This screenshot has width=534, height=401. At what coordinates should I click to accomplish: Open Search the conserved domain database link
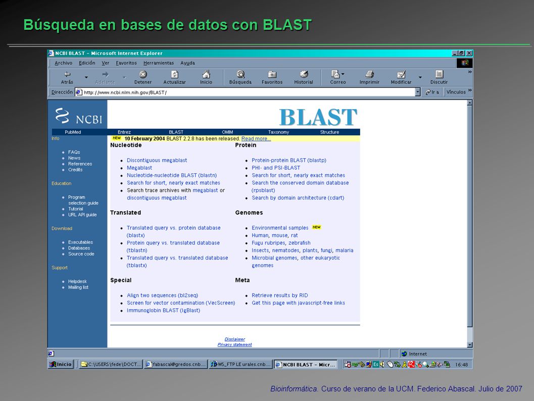point(300,186)
